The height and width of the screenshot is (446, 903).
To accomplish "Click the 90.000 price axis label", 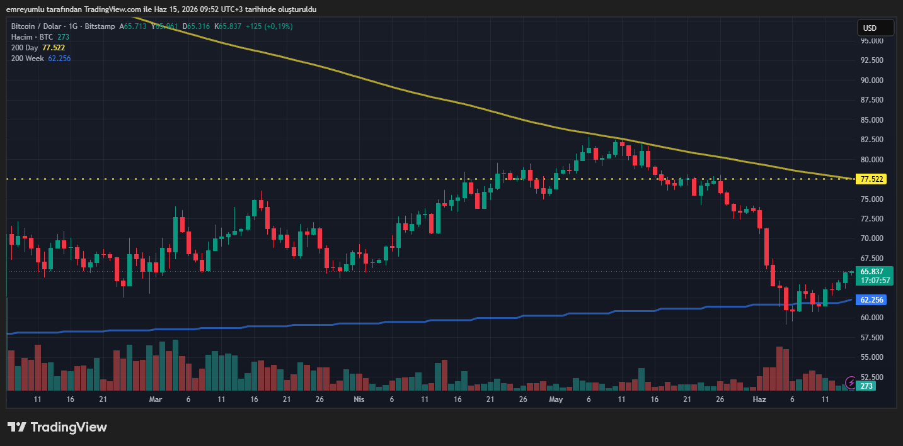I will tap(871, 81).
